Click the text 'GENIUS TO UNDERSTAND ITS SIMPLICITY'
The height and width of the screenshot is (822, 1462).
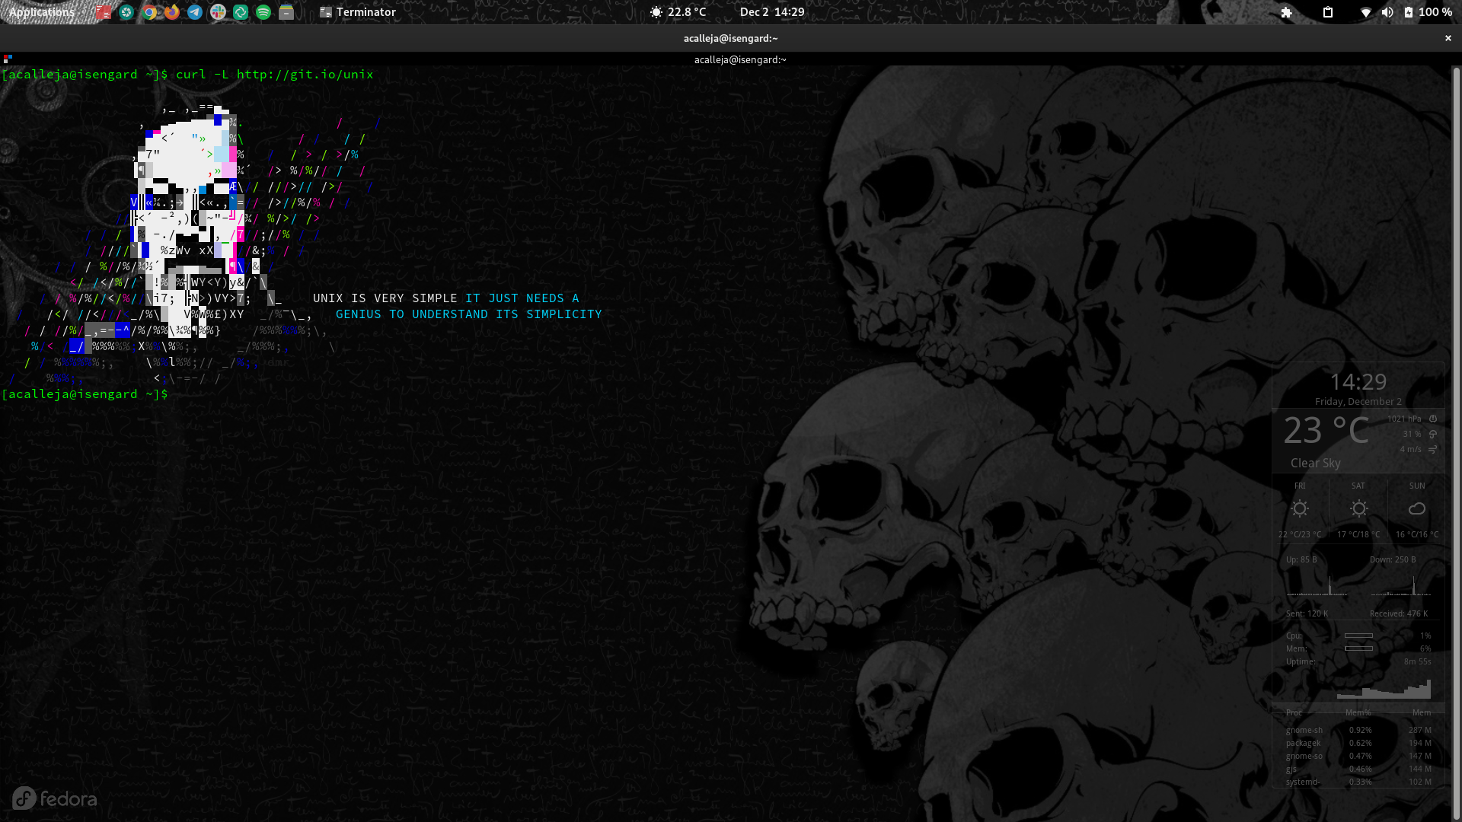[469, 314]
